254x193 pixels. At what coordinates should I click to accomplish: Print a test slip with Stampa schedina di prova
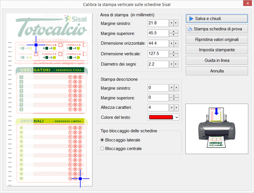click(x=217, y=29)
